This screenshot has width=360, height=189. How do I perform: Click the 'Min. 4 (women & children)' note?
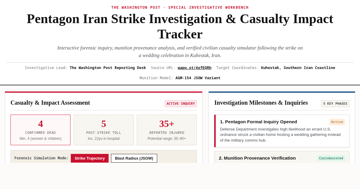[40, 139]
